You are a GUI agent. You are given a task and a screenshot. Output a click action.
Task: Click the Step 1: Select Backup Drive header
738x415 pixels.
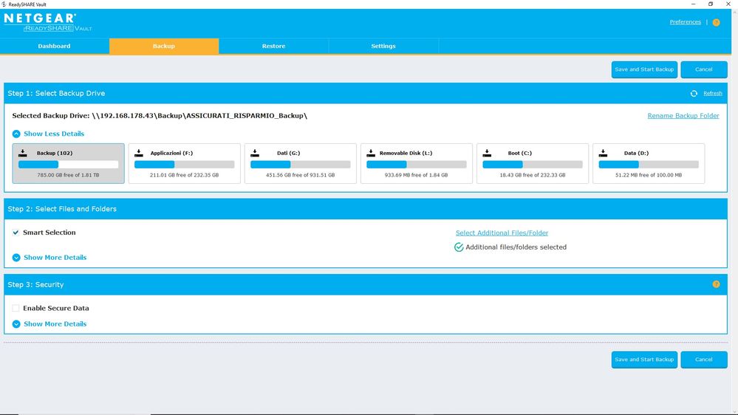pyautogui.click(x=56, y=93)
